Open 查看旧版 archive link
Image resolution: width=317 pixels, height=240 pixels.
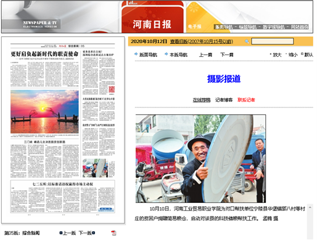click(202, 41)
